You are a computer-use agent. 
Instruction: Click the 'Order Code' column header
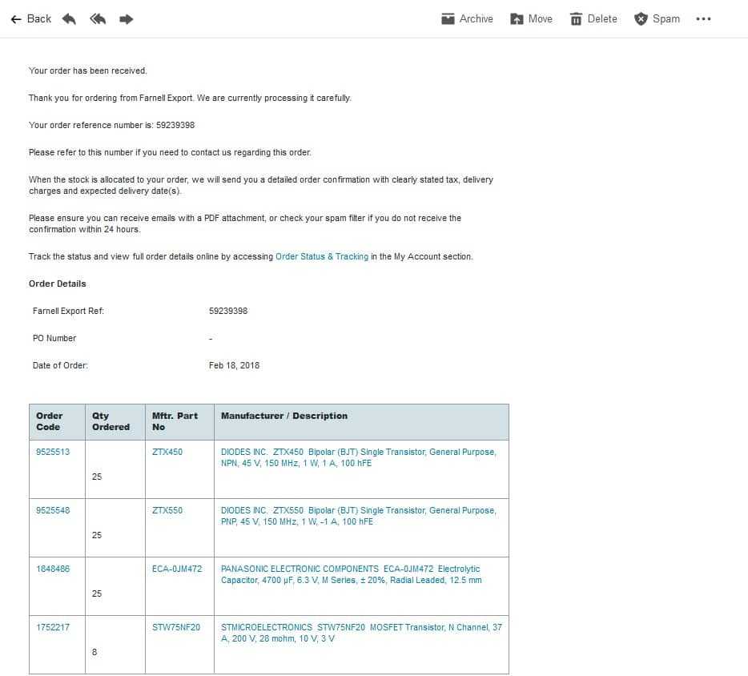(x=50, y=421)
